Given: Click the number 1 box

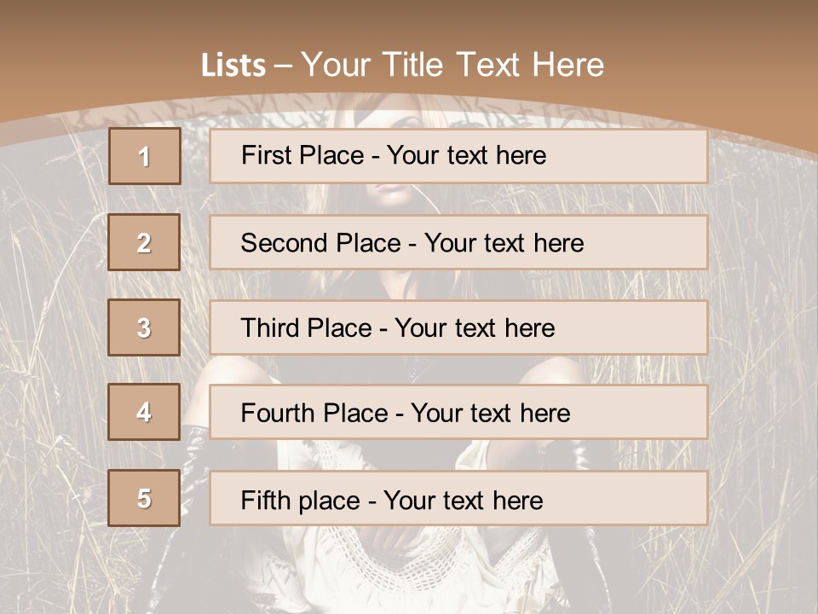Looking at the screenshot, I should (x=145, y=156).
